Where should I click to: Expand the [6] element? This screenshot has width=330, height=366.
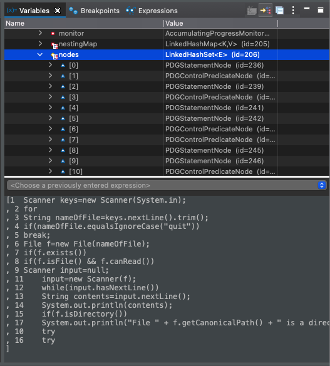point(50,129)
